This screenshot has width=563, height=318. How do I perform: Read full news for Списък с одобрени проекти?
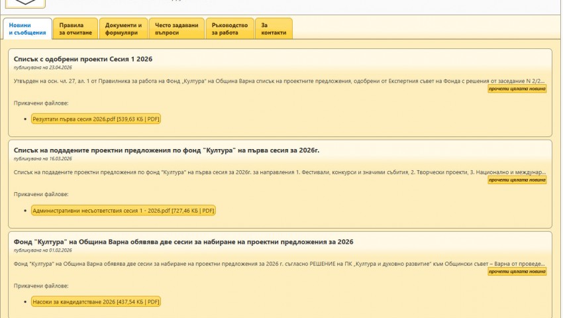(x=517, y=89)
